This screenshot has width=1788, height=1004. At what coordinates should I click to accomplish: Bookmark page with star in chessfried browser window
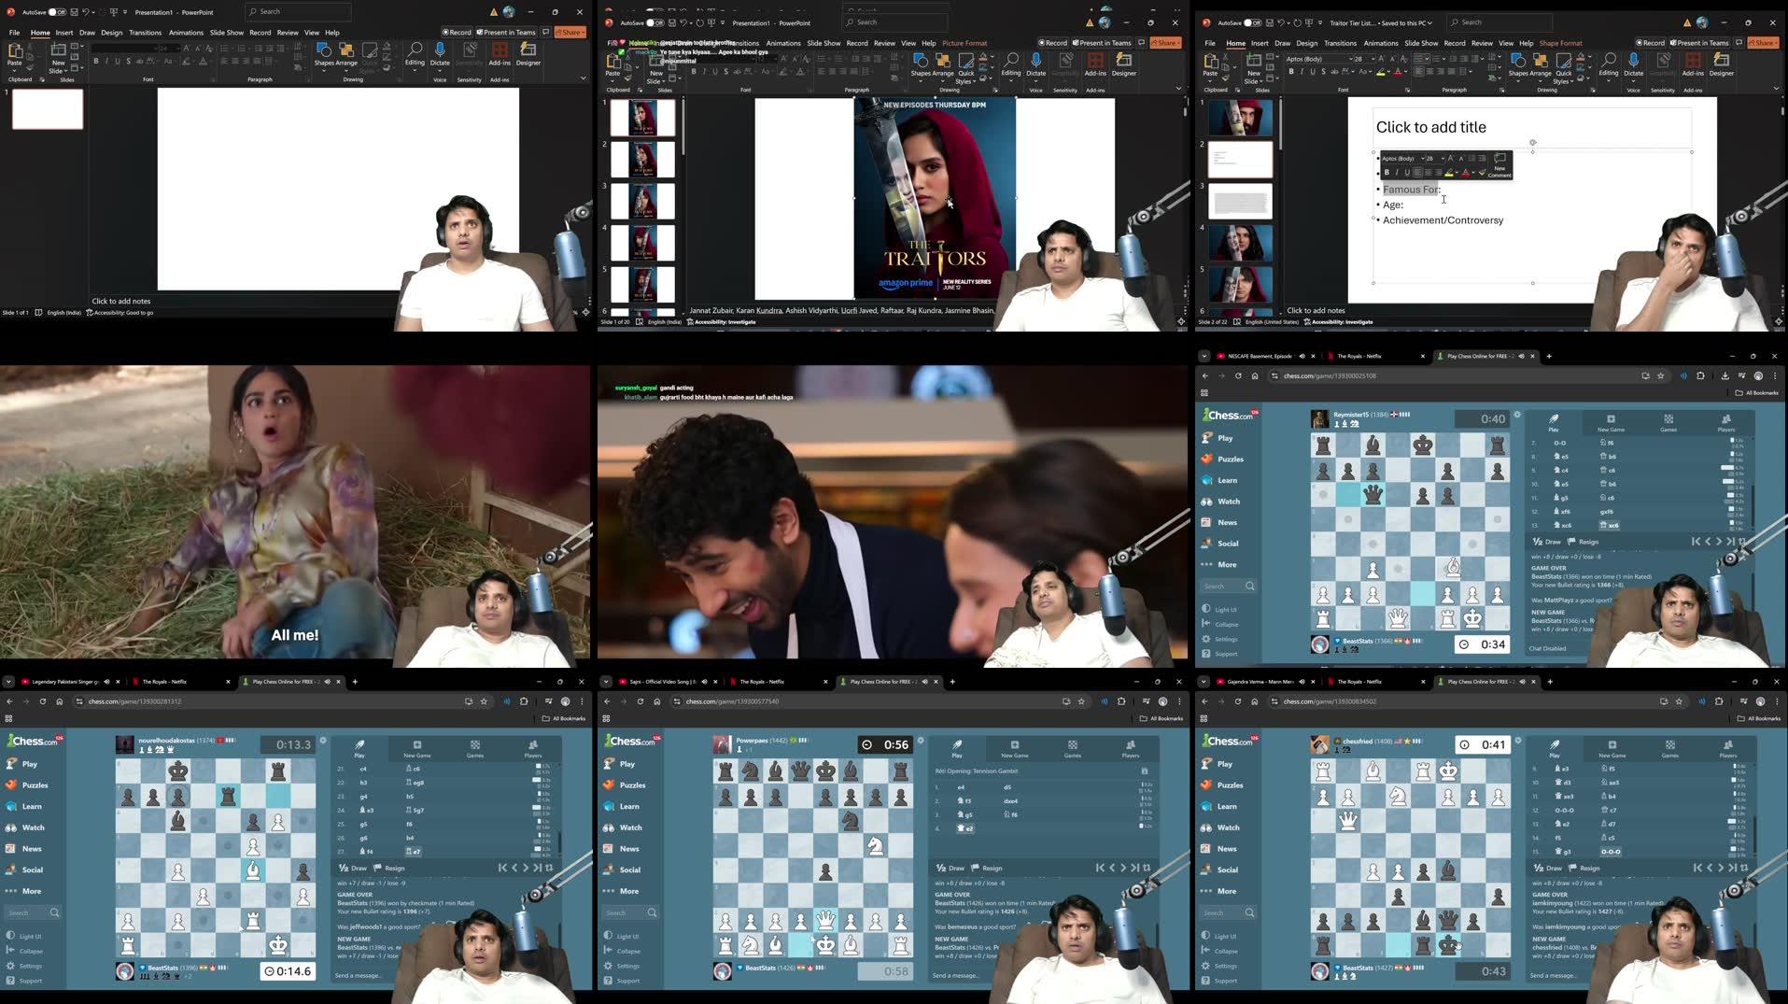tap(1679, 701)
